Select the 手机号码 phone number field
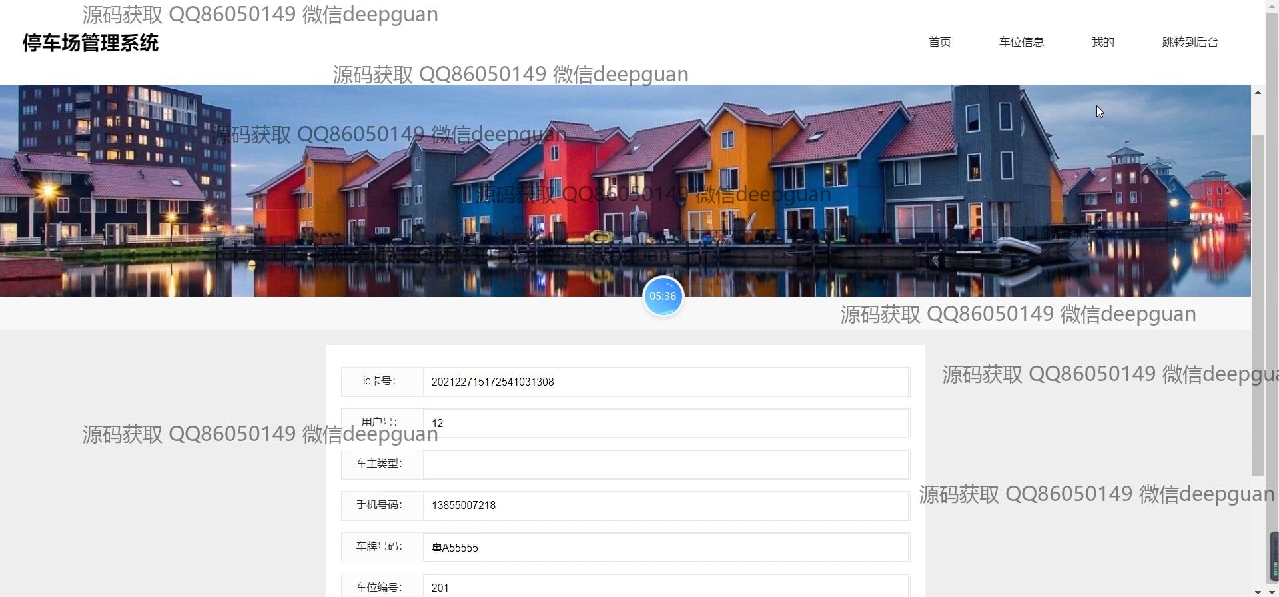The image size is (1279, 597). (x=665, y=506)
